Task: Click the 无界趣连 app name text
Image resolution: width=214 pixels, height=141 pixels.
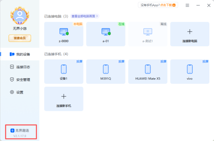Action: (x=22, y=131)
